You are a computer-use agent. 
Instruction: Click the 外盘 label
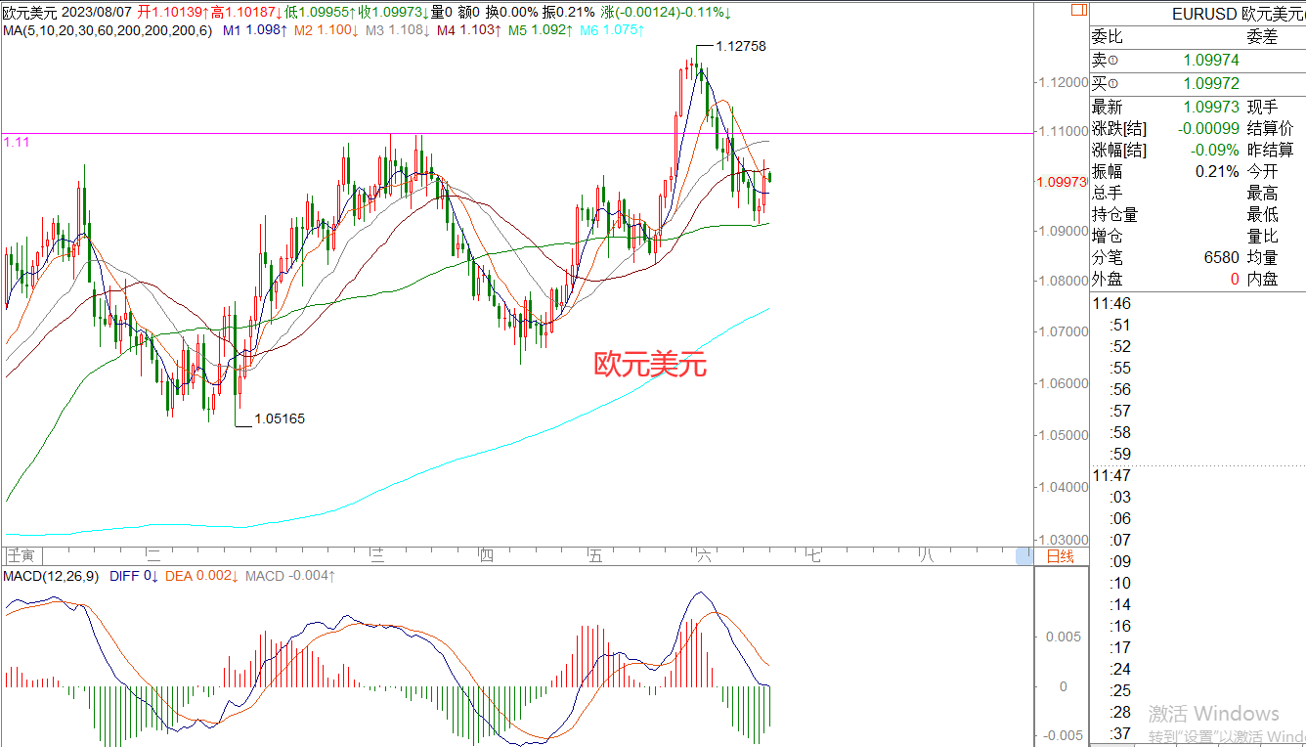tap(1108, 279)
